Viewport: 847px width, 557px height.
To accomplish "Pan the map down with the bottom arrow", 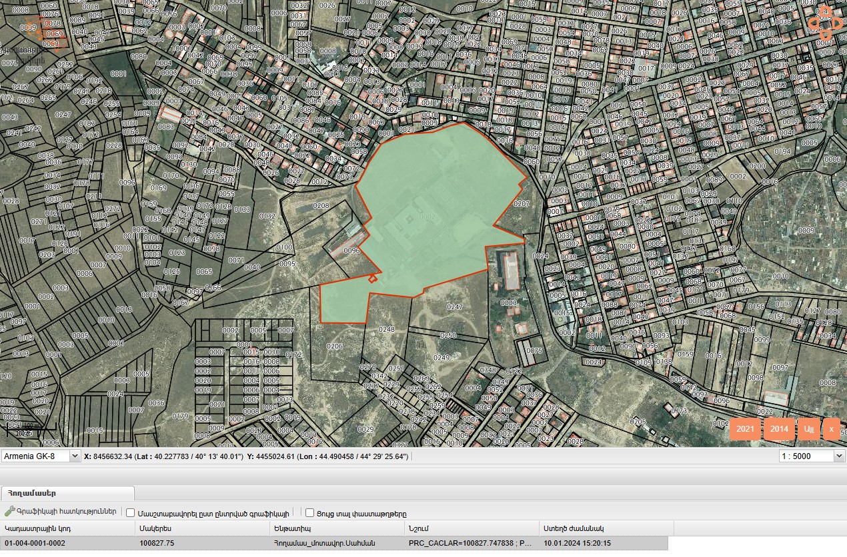I will click(825, 35).
